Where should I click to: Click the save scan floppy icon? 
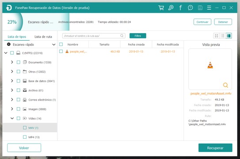point(200,8)
